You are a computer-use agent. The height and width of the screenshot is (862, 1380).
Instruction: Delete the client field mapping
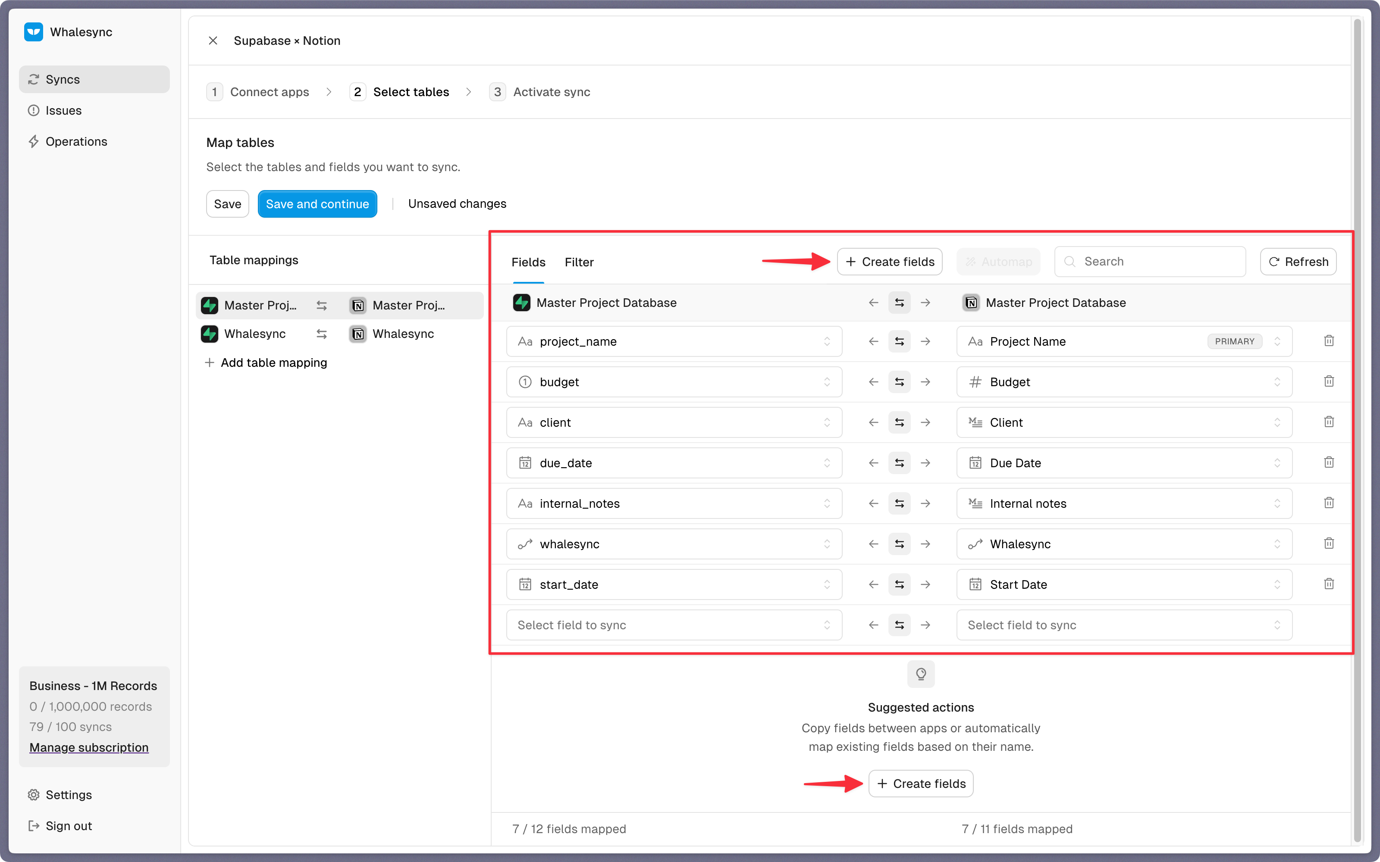coord(1329,422)
